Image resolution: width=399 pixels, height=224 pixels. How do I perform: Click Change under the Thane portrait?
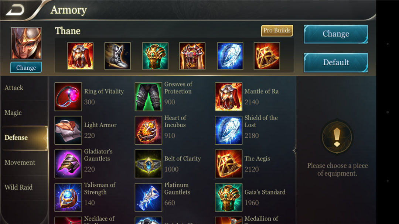[x=26, y=68]
